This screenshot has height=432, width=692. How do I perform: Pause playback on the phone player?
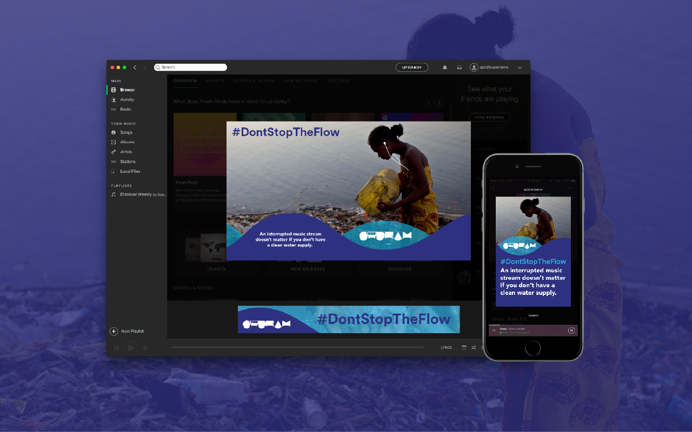[571, 330]
